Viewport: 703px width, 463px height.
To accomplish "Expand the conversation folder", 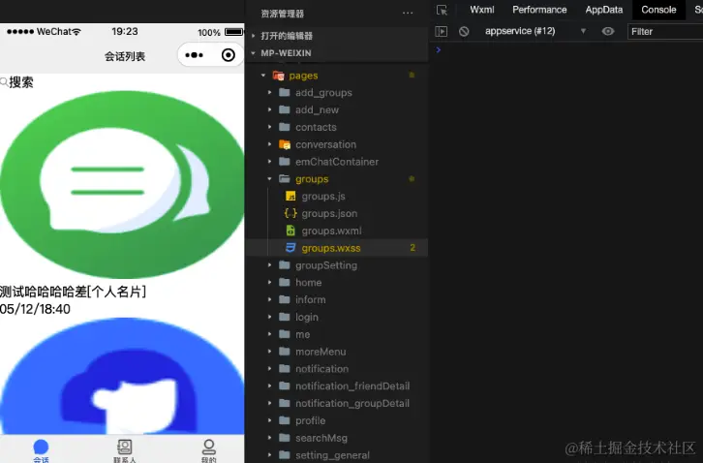I will [337, 144].
